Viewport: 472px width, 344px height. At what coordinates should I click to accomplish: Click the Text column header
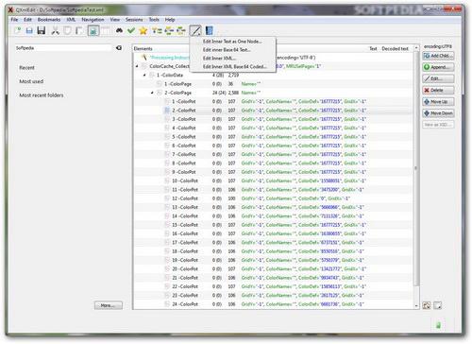point(373,48)
